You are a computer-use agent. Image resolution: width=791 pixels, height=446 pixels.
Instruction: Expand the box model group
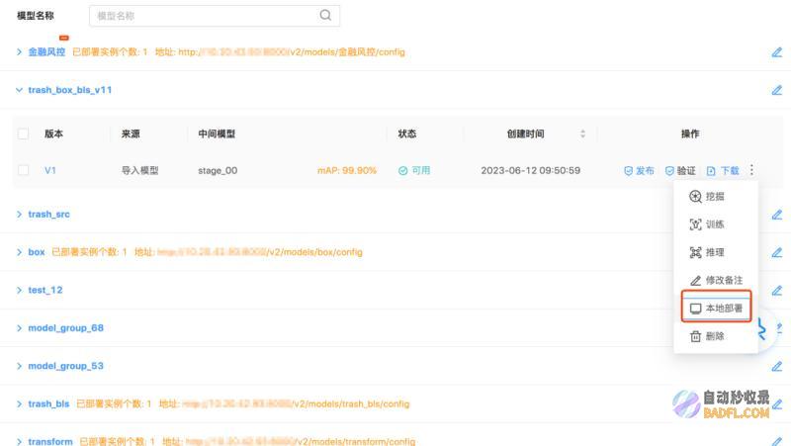[x=19, y=252]
